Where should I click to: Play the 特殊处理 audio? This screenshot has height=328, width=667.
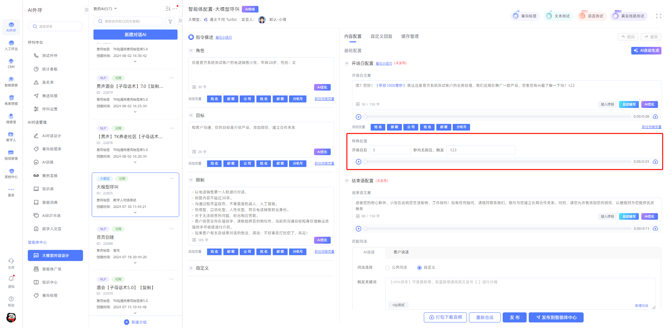point(359,162)
